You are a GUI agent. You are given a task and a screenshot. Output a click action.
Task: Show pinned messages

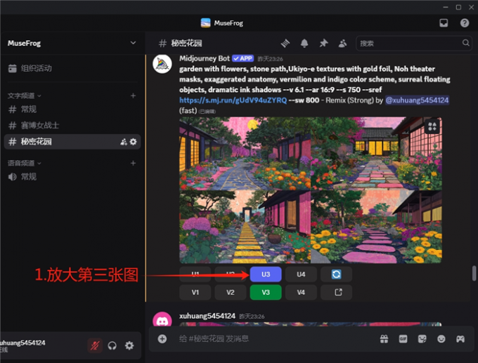click(323, 44)
